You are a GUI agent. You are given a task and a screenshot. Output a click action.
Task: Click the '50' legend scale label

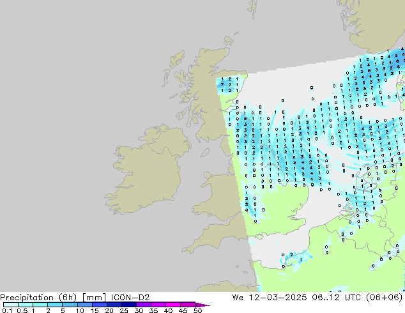197,310
